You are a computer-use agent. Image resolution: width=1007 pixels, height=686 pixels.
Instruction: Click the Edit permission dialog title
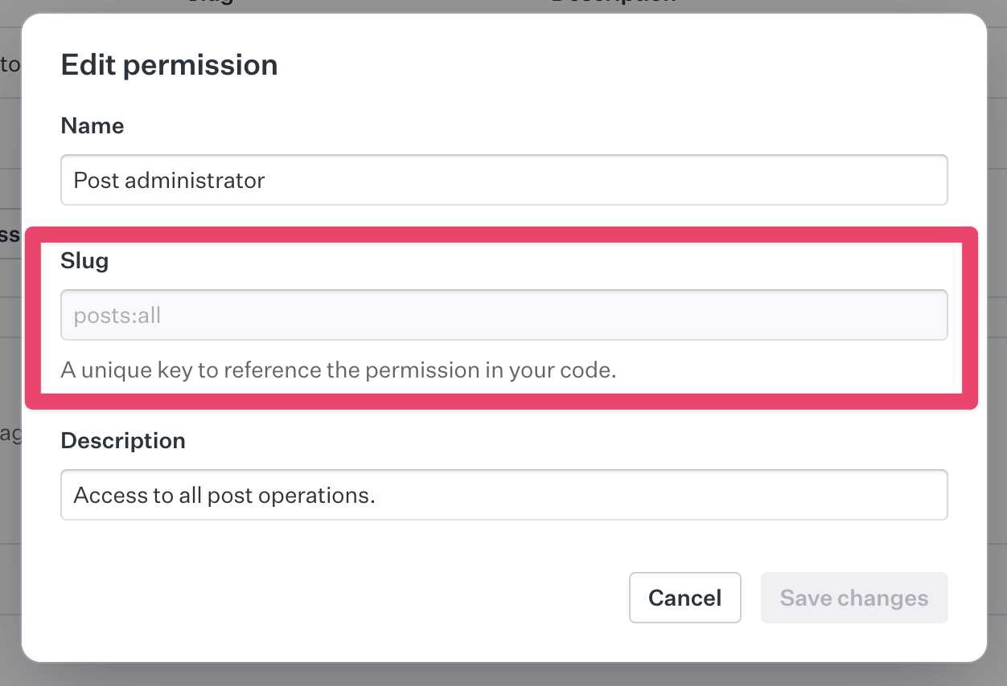pos(169,64)
